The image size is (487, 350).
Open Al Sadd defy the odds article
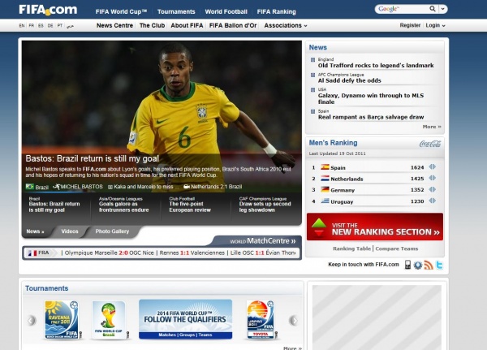pos(349,80)
